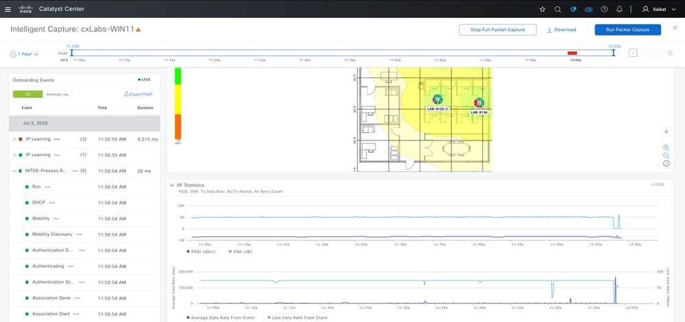Click the timeline refresh button

(x=661, y=53)
